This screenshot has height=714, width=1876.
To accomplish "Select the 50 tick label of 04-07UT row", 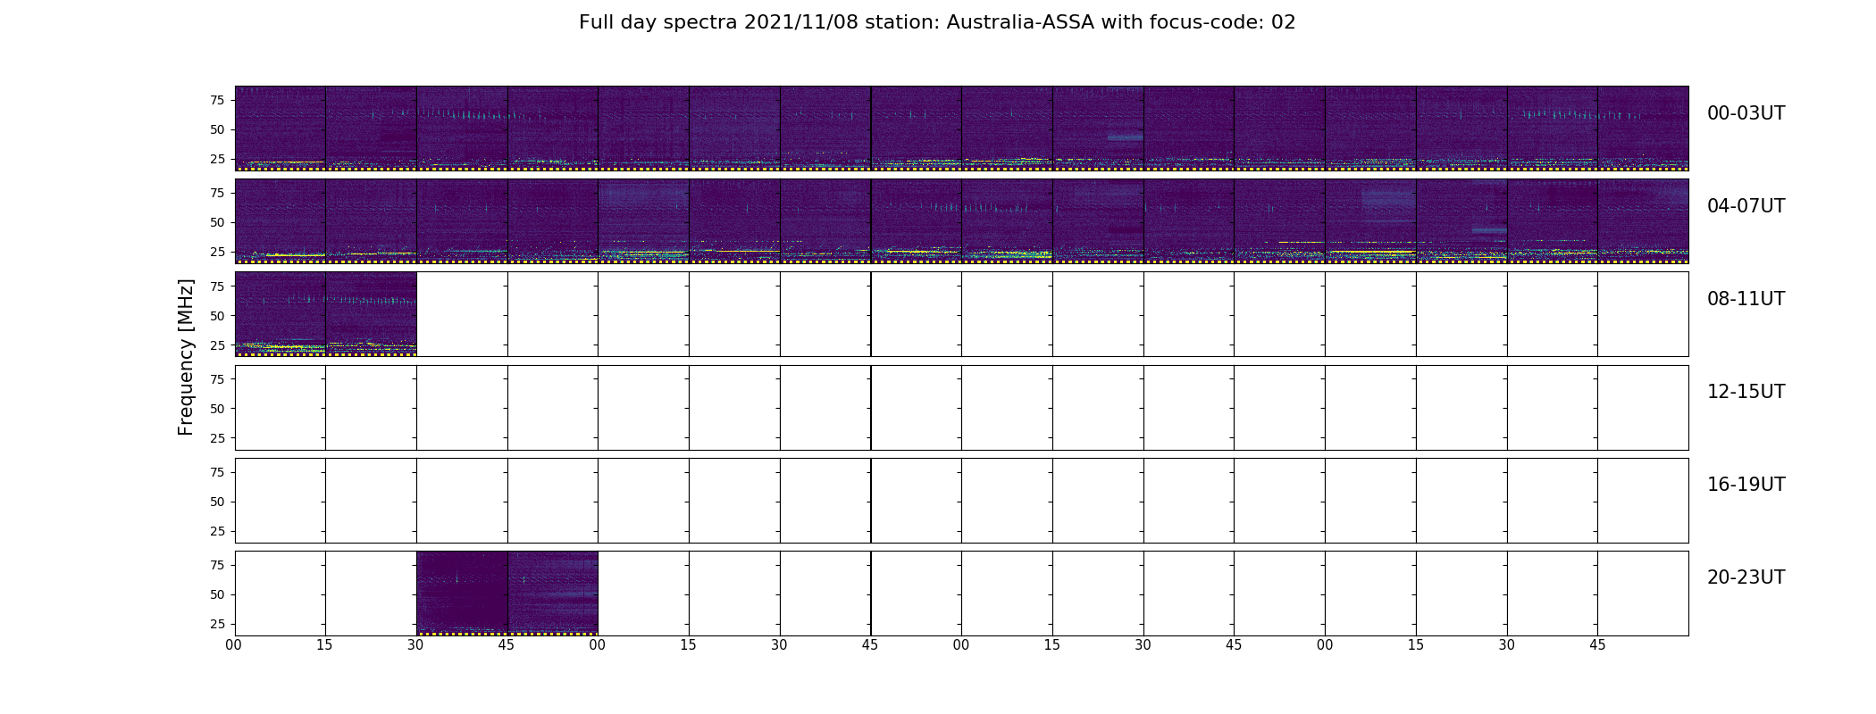I will [217, 222].
